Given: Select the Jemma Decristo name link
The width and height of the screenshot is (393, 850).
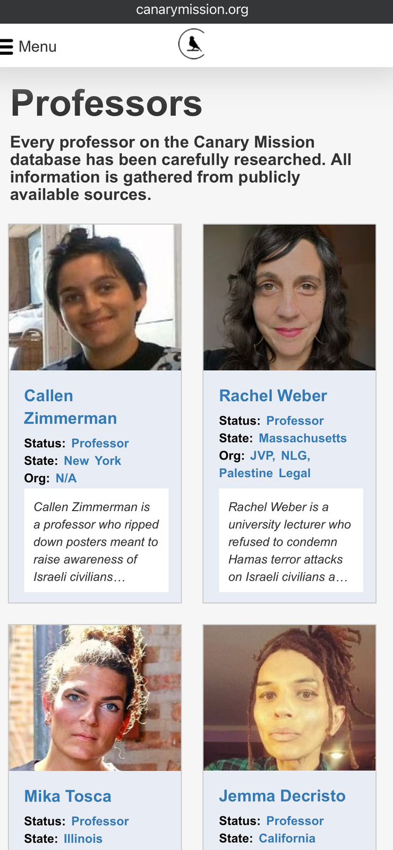Looking at the screenshot, I should [282, 796].
